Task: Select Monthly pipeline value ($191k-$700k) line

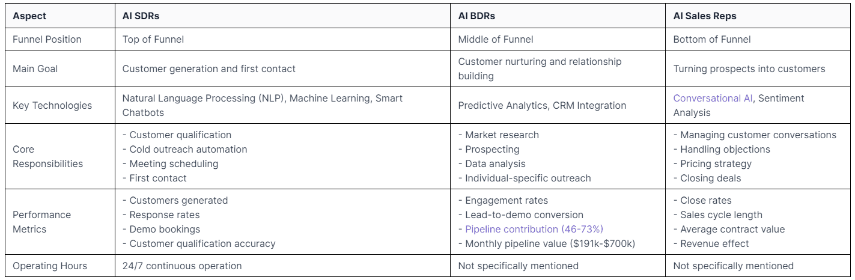Action: point(547,243)
